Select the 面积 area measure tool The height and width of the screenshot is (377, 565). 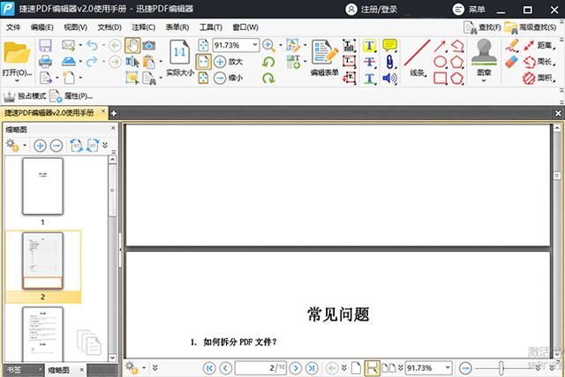pyautogui.click(x=539, y=78)
